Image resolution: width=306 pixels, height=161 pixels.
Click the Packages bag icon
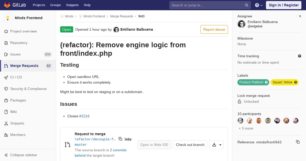pos(6,100)
